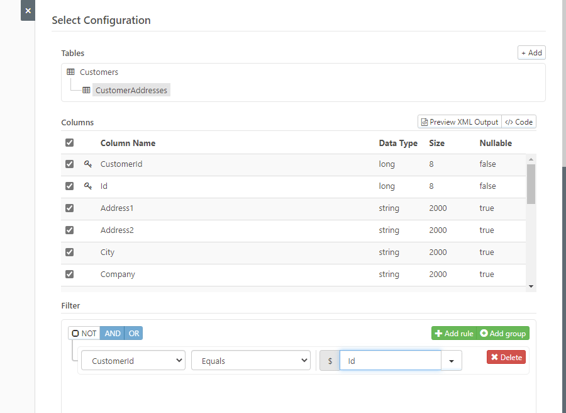Toggle the select-all columns checkbox
Image resolution: width=566 pixels, height=413 pixels.
coord(70,143)
